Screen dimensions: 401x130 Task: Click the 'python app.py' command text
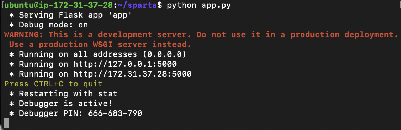199,5
